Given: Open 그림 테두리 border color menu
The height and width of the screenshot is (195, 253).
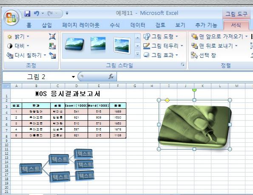Looking at the screenshot, I should pos(163,46).
